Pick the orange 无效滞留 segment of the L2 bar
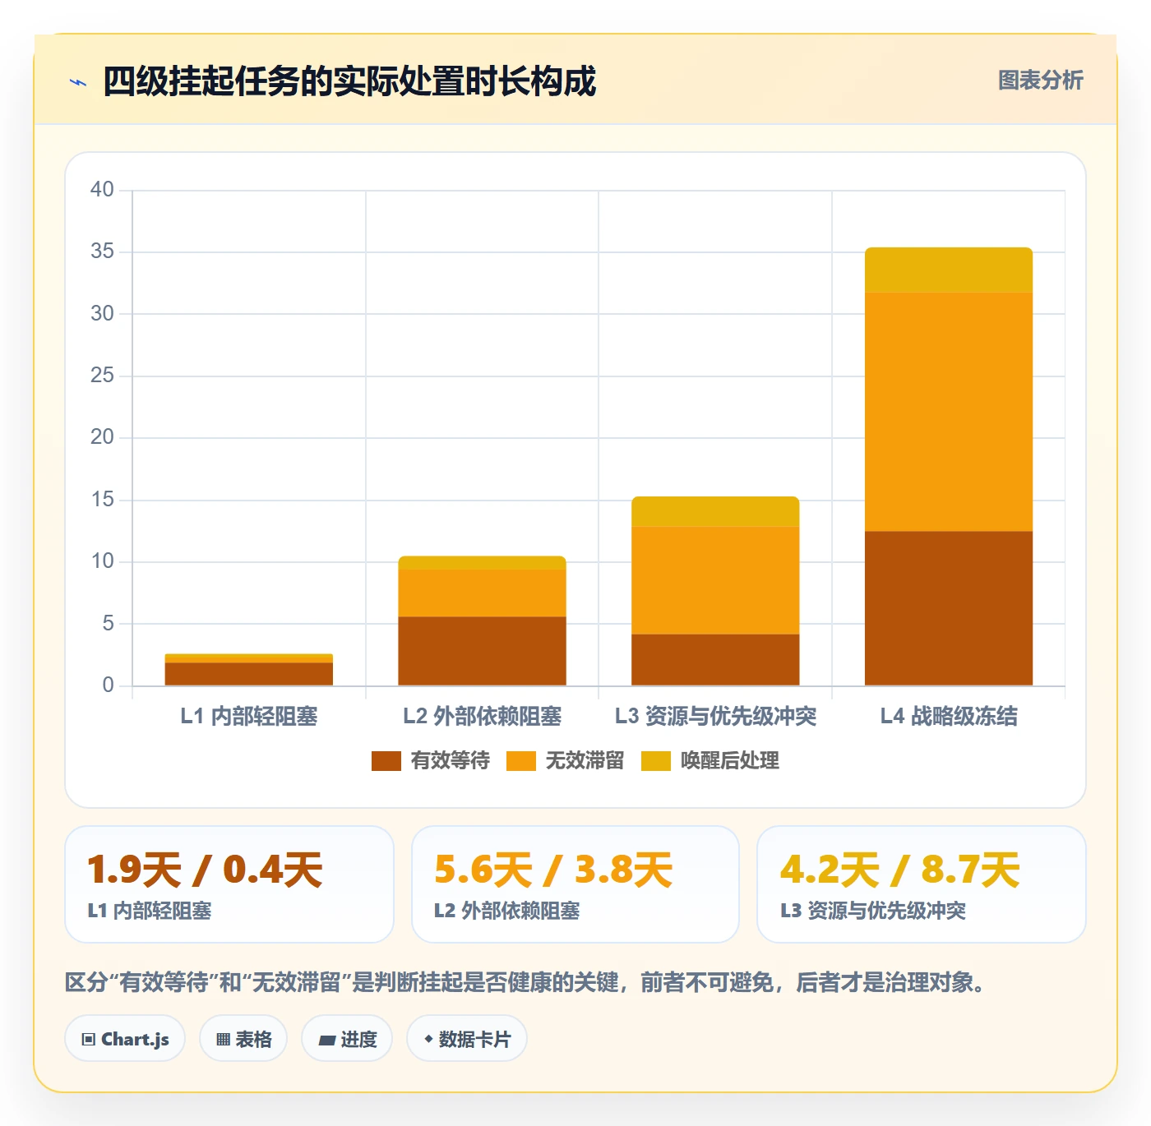Screen dimensions: 1151x1126 click(x=482, y=593)
